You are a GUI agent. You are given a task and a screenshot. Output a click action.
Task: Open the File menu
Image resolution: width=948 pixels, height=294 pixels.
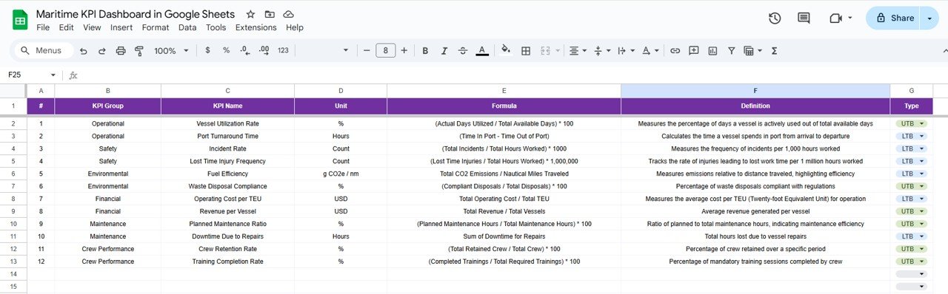point(43,27)
